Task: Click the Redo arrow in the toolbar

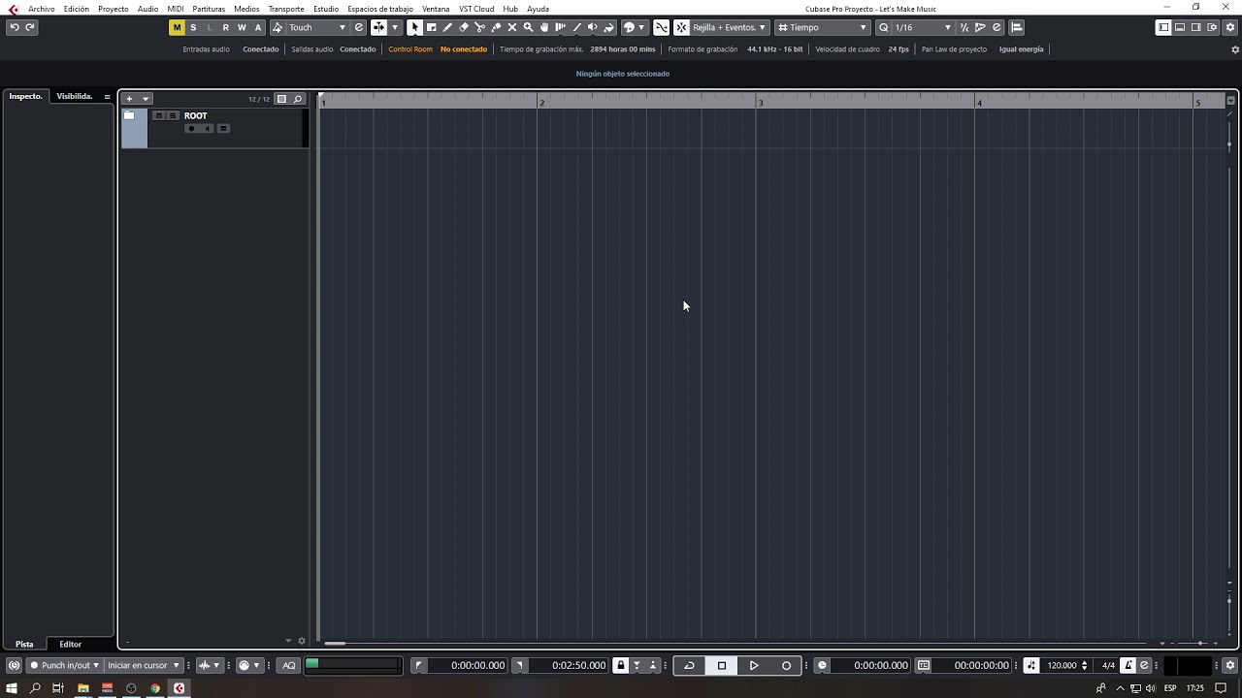Action: click(30, 27)
